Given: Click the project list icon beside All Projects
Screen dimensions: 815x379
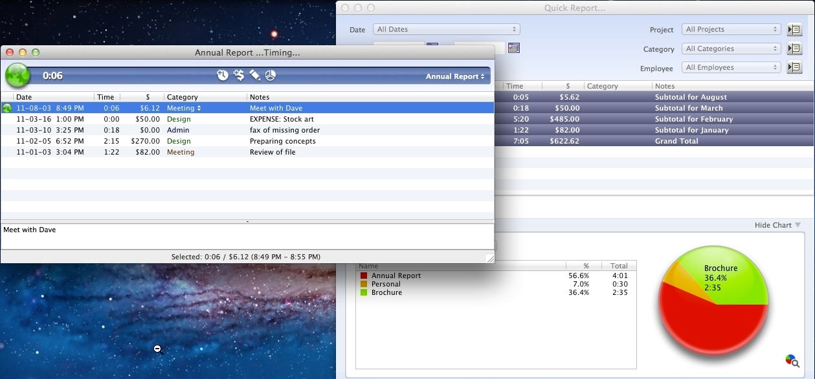Looking at the screenshot, I should [794, 29].
